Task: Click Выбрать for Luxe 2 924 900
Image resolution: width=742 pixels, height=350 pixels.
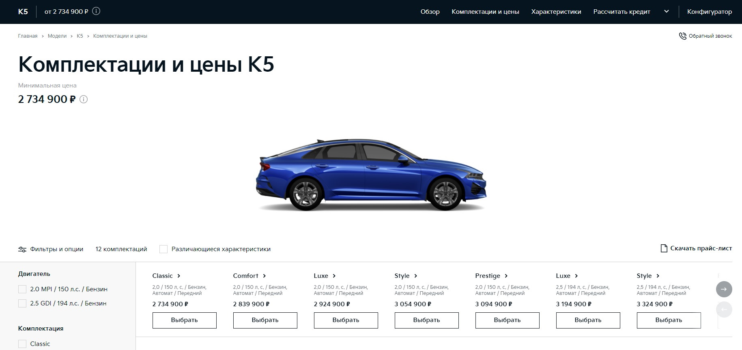Action: pos(346,320)
